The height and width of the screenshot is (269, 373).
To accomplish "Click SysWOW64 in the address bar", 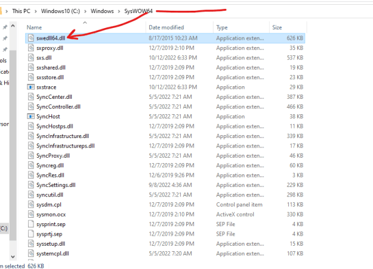I will pos(138,11).
